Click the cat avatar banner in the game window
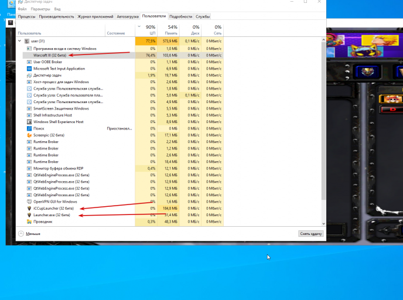Viewport: 403px width, 300px height. click(366, 51)
